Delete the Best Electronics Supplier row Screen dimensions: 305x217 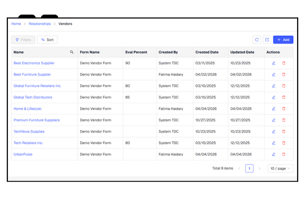pos(284,63)
